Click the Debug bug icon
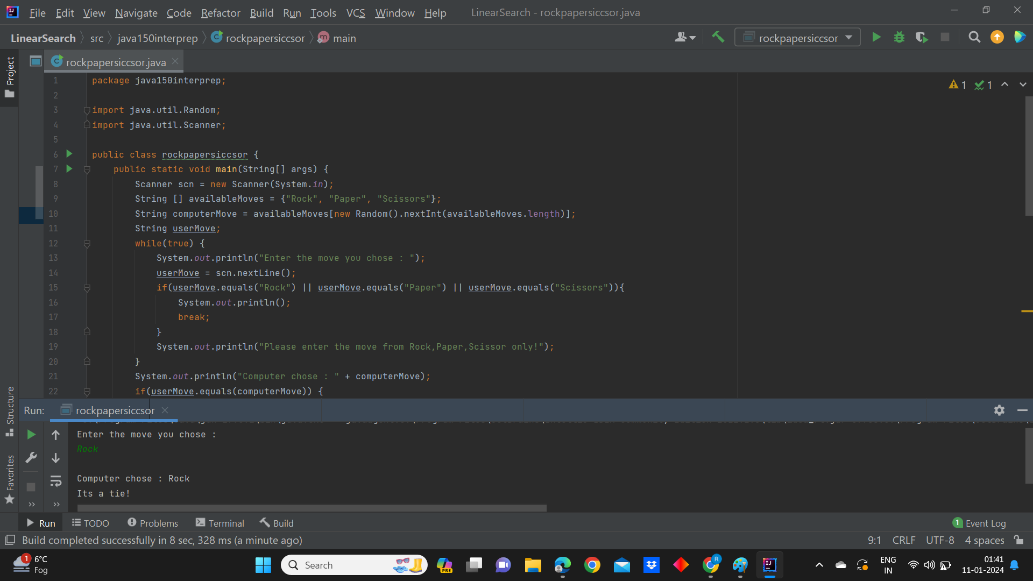1033x581 pixels. [x=899, y=38]
